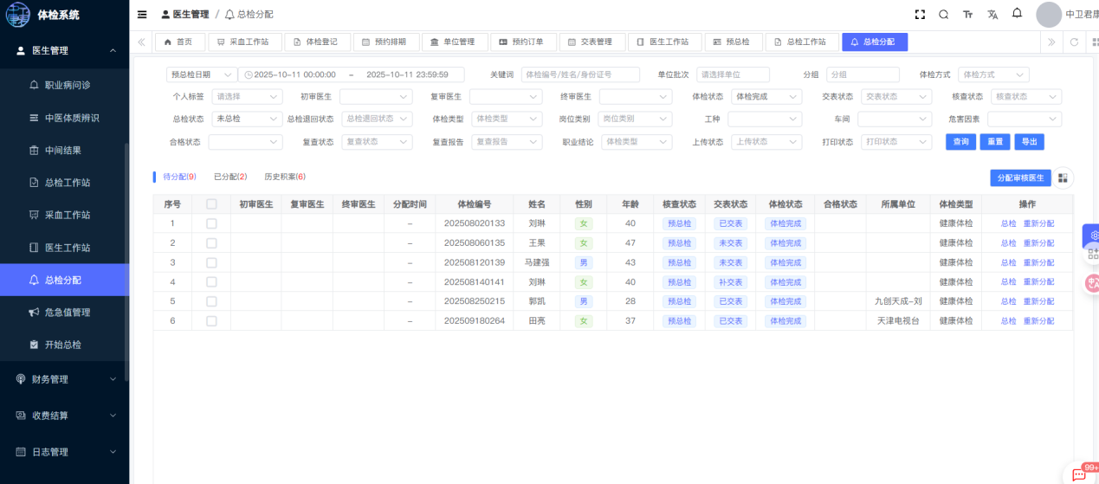Click the 查询 button
1099x484 pixels.
(960, 142)
